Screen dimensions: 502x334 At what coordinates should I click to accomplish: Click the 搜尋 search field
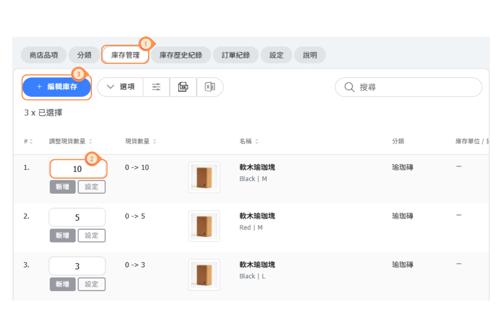(414, 87)
